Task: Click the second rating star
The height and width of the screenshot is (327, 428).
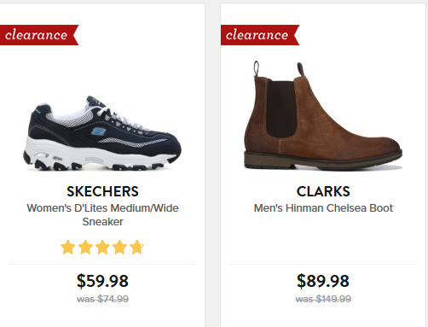Action: coord(85,247)
